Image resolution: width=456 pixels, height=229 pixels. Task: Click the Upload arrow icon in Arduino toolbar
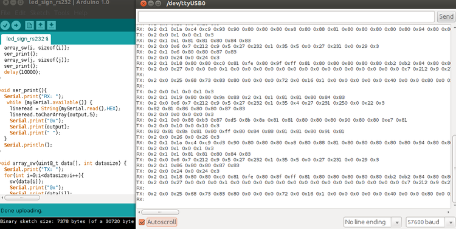[x=16, y=25]
